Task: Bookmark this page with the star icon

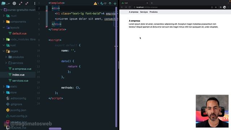Action: click(x=216, y=7)
